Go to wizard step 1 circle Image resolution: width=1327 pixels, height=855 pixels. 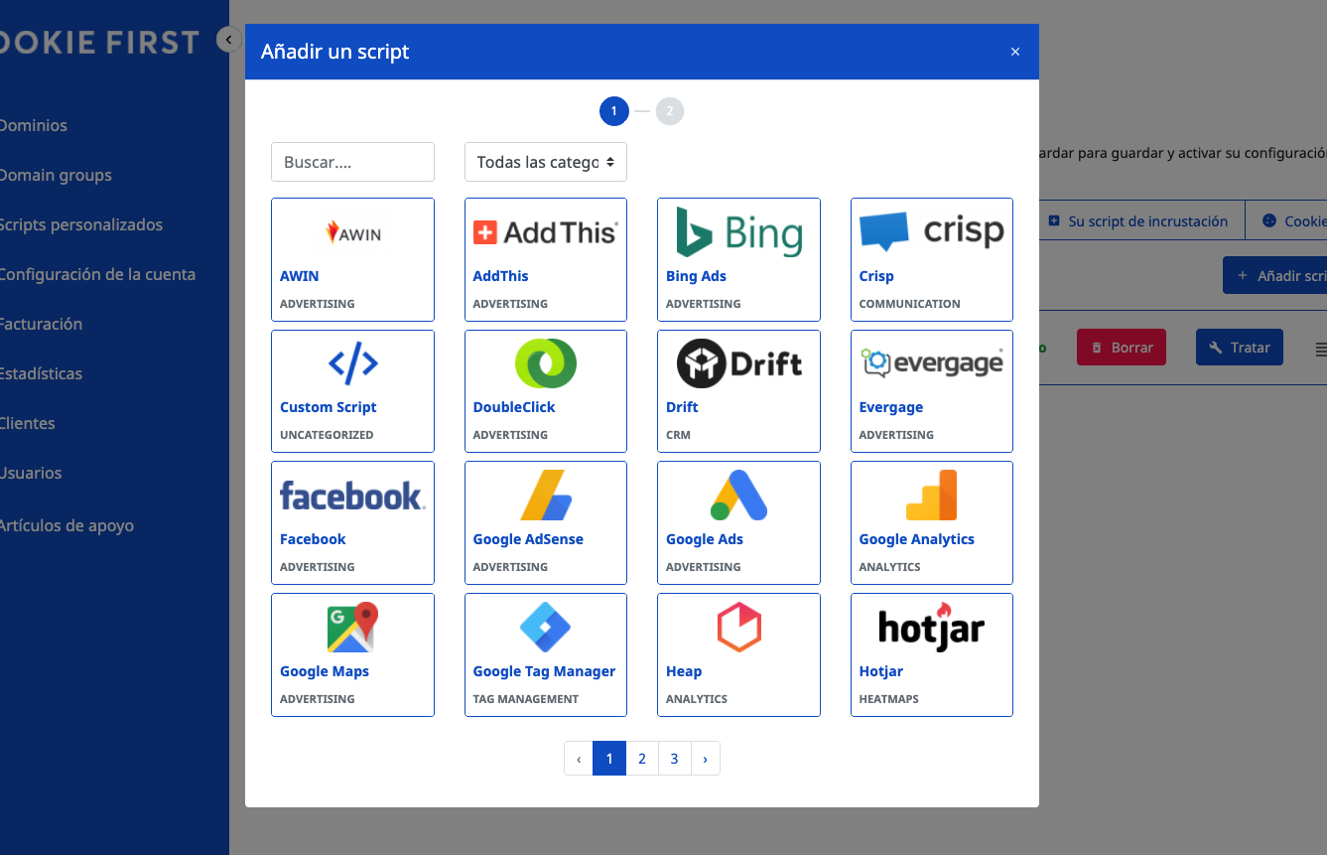(613, 111)
